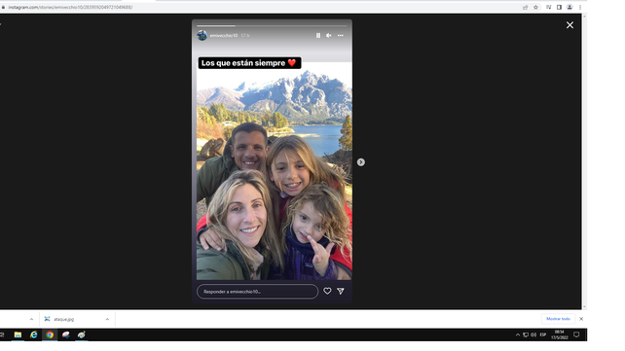Screen dimensions: 625x351
Task: Open the Chrome user profile icon
Action: [570, 7]
